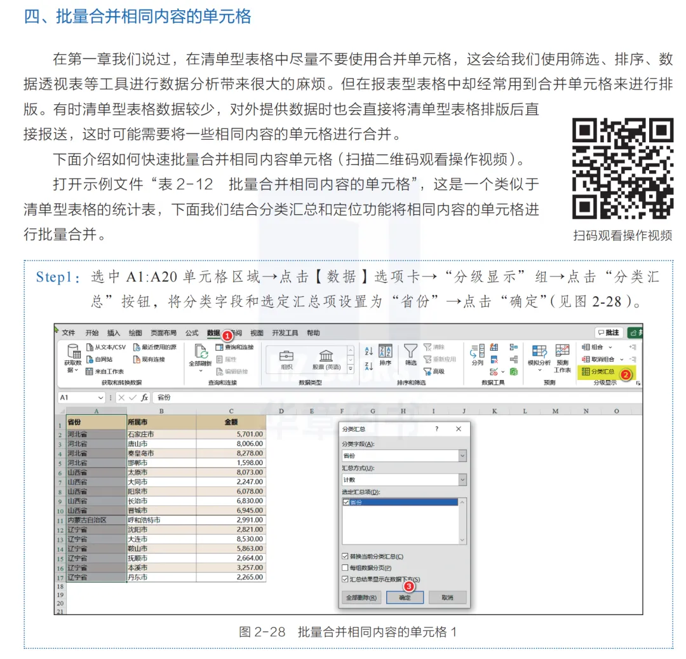
Task: Toggle the 筛选 (Filter) funnel icon
Action: [x=410, y=351]
